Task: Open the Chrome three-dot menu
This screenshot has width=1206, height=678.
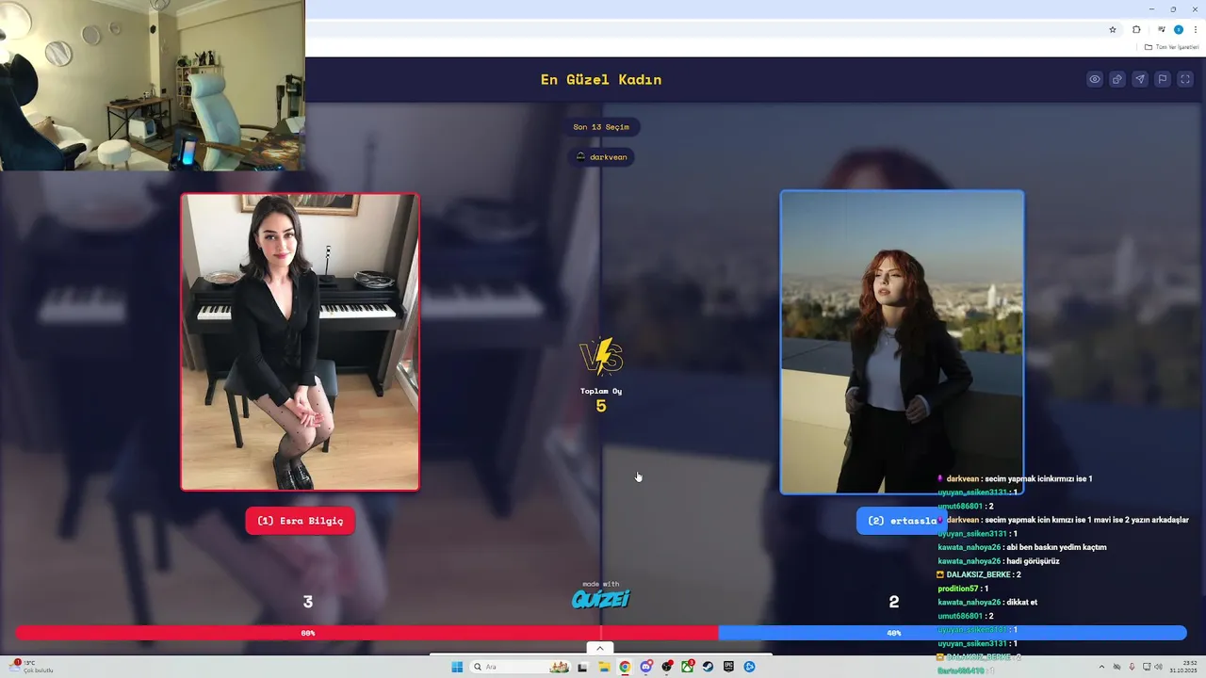Action: coord(1195,29)
